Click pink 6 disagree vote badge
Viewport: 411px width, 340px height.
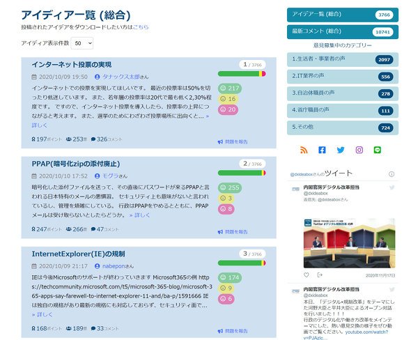pos(226,299)
